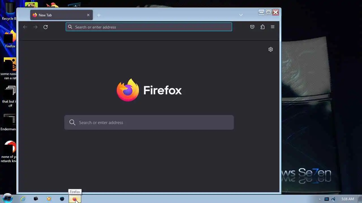Open black box icon beside Internet Explorer
This screenshot has height=203, width=362.
(36, 199)
